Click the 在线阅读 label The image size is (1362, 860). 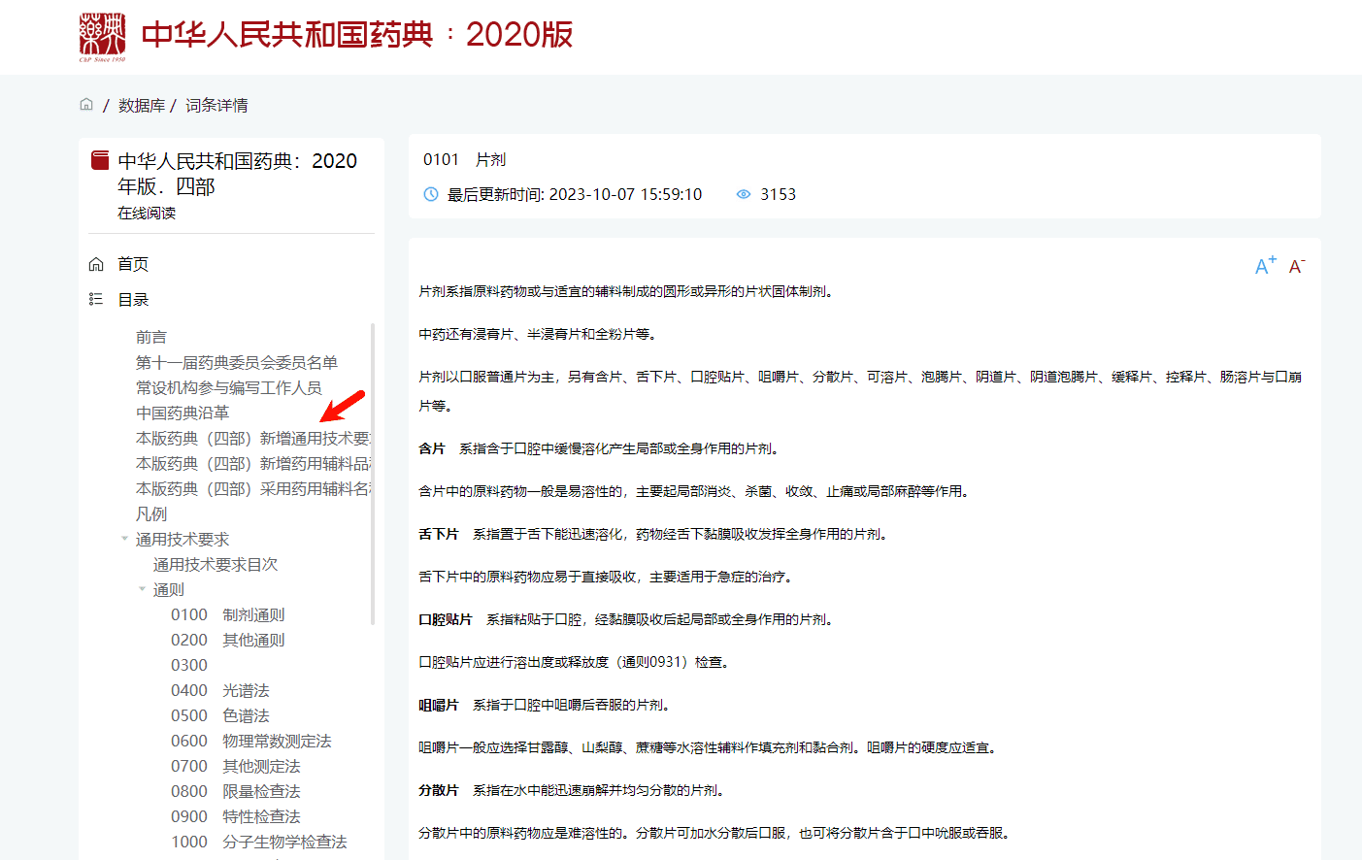[147, 213]
